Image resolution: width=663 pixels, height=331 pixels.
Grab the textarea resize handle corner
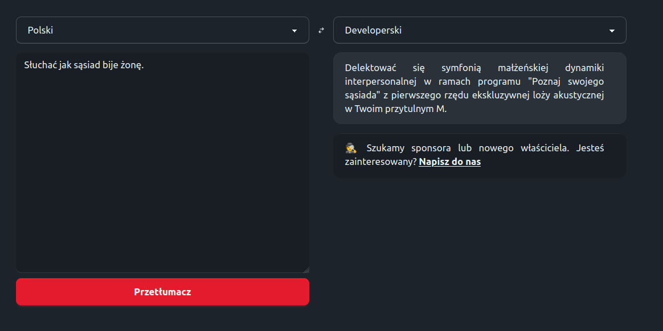pyautogui.click(x=306, y=270)
